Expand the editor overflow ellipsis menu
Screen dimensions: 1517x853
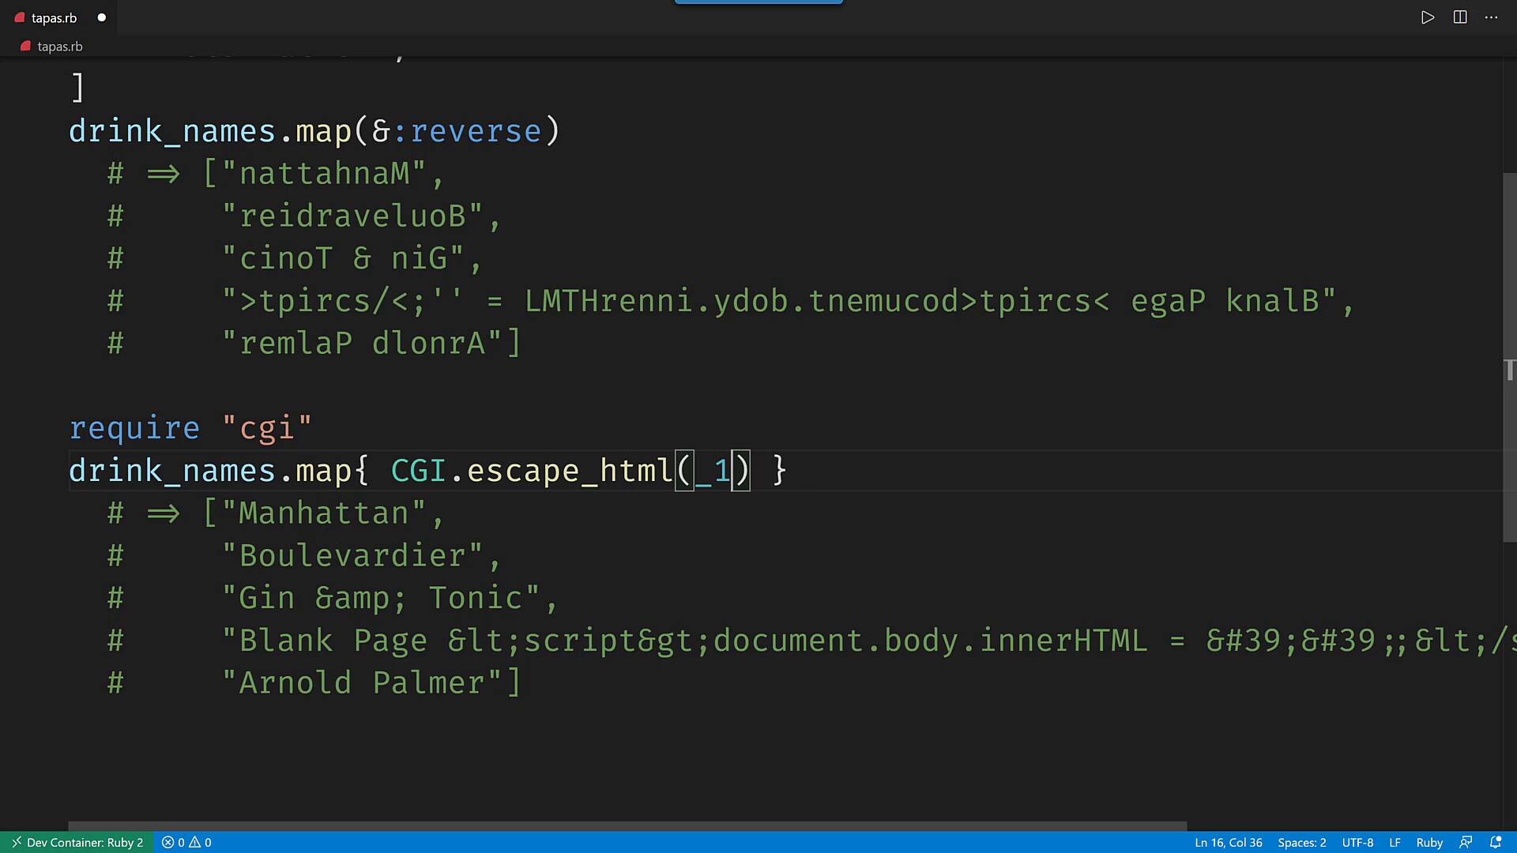pyautogui.click(x=1491, y=17)
